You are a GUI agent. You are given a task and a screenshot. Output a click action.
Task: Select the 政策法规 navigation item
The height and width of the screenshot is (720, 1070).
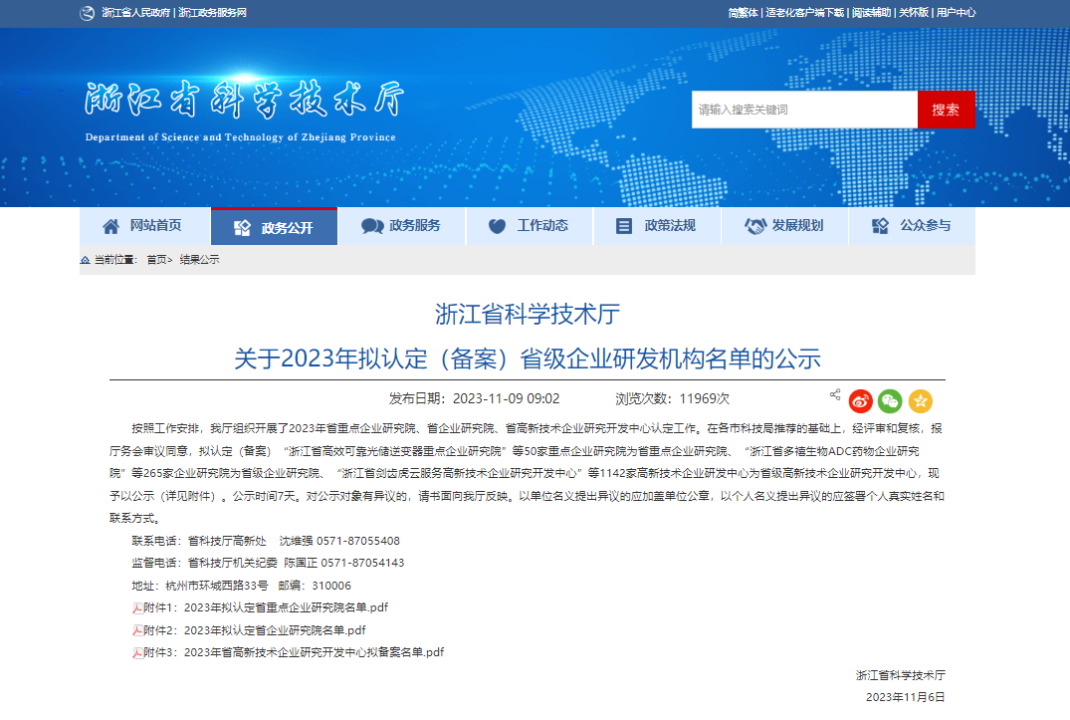(x=656, y=226)
